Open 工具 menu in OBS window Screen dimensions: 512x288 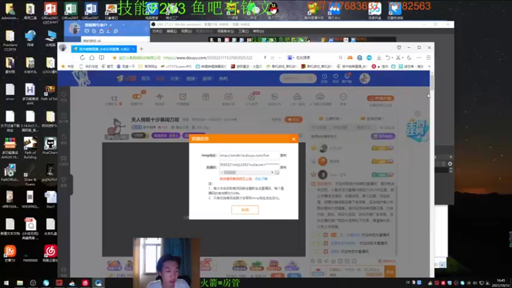pyautogui.click(x=243, y=31)
